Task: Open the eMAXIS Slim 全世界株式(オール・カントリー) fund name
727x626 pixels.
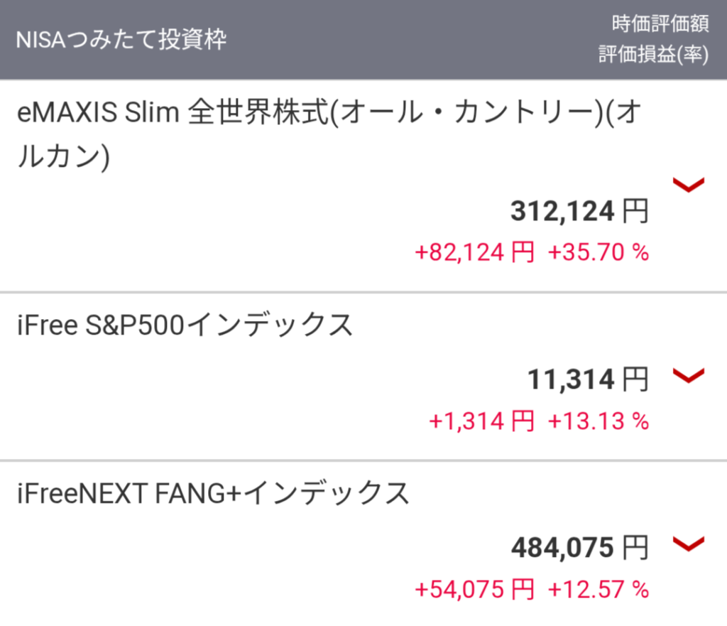Action: [329, 134]
